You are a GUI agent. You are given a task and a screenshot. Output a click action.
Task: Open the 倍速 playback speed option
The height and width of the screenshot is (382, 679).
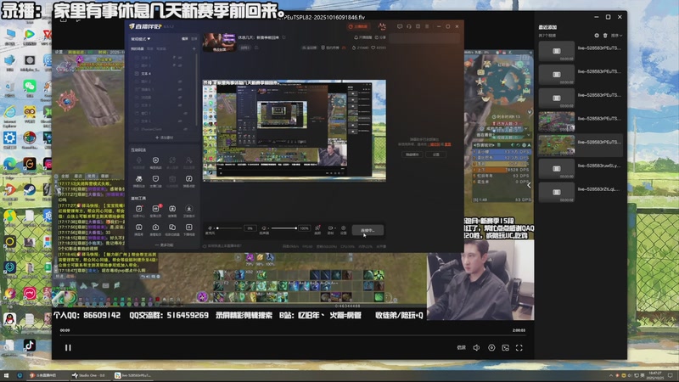click(462, 347)
